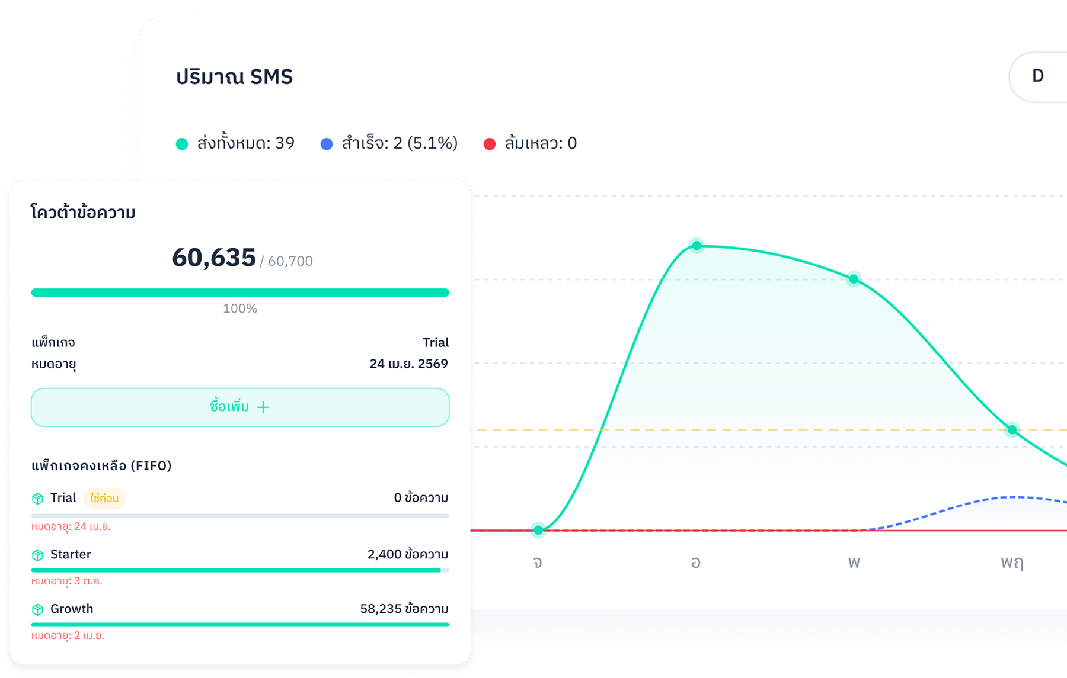Screen dimensions: 1067x678
Task: Open the D time-period selector
Action: (x=1037, y=76)
